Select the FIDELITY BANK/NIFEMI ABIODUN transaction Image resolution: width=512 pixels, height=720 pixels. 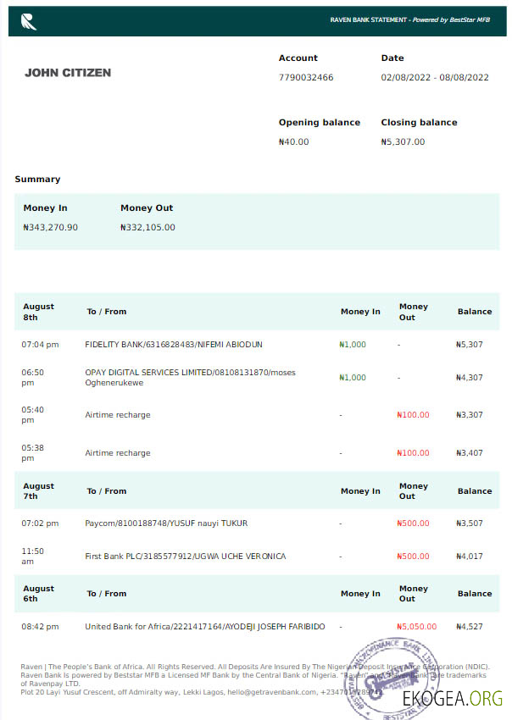pos(174,345)
